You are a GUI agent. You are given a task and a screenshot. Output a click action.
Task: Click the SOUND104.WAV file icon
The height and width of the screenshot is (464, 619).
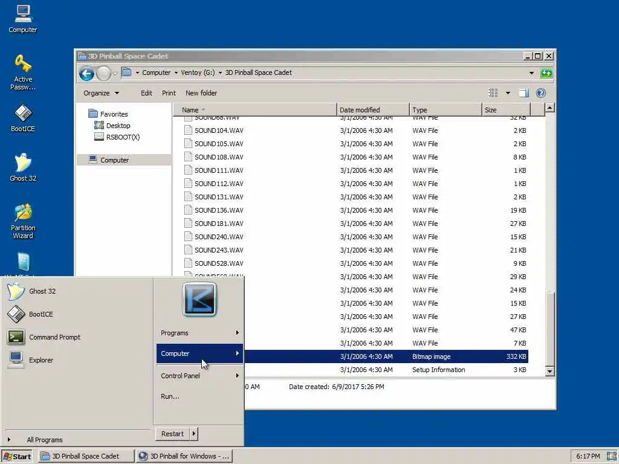click(189, 130)
